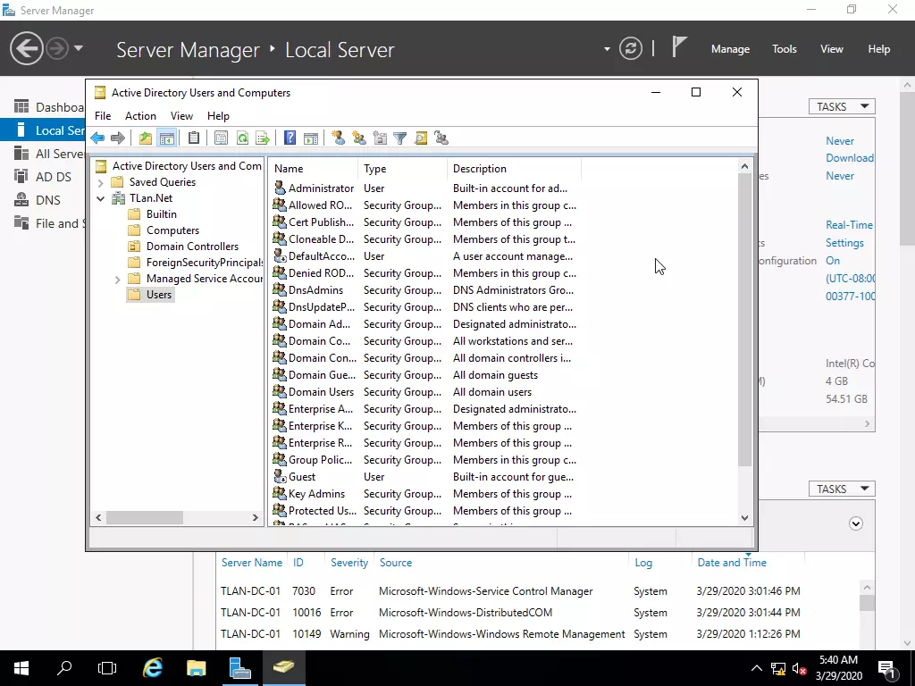915x686 pixels.
Task: Select the Administrator user row
Action: click(424, 188)
